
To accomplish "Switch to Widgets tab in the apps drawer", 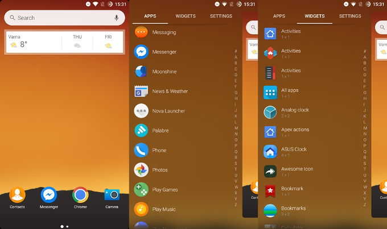I will [186, 16].
